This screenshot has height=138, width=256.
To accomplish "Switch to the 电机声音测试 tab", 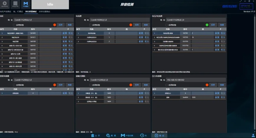I will 6,11.
